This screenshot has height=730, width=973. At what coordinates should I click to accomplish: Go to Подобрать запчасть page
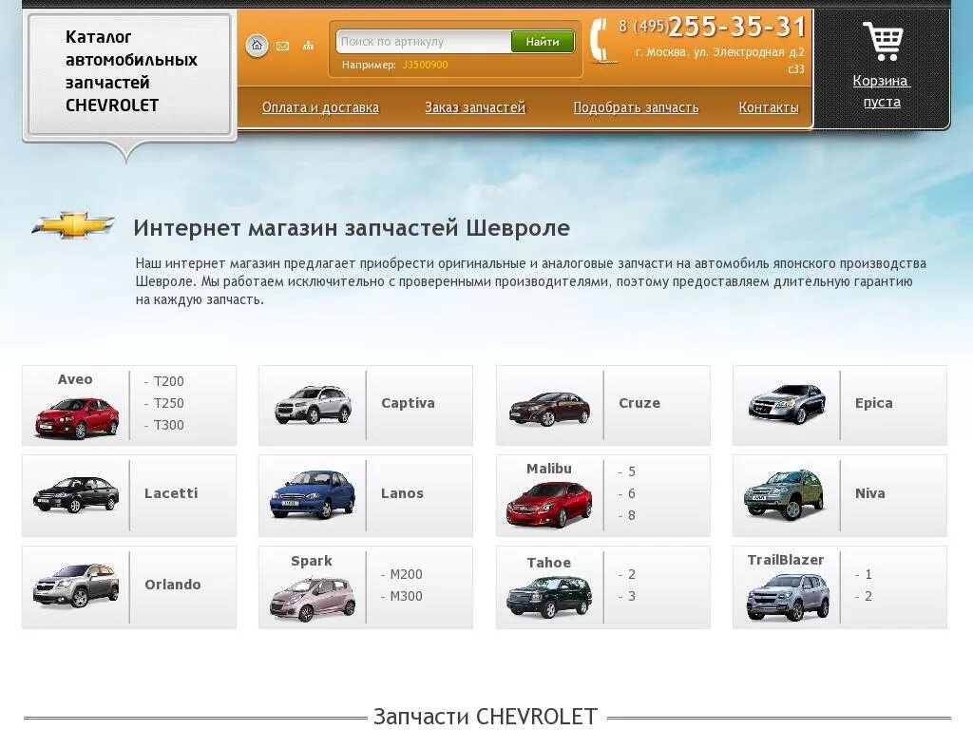(636, 107)
